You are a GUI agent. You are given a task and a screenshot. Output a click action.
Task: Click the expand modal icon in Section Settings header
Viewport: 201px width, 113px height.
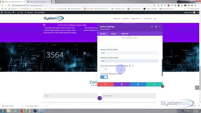156,26
